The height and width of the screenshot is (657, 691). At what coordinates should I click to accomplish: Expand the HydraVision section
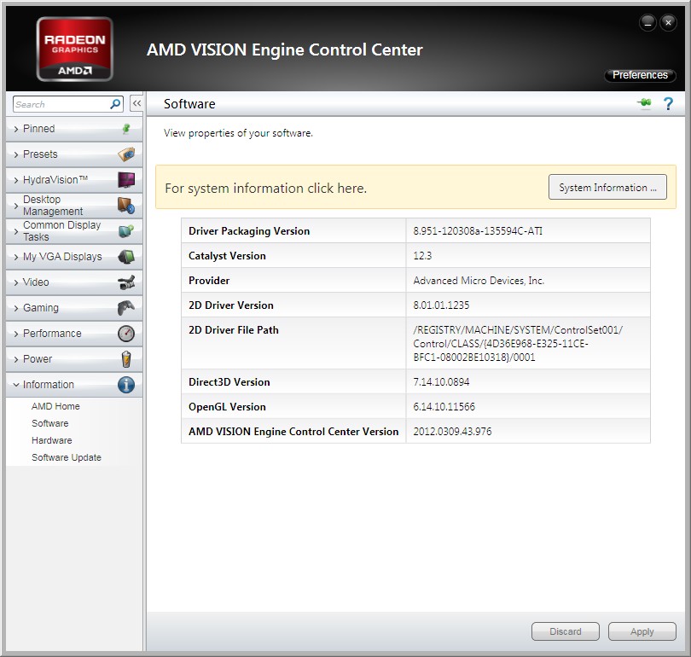[x=74, y=180]
